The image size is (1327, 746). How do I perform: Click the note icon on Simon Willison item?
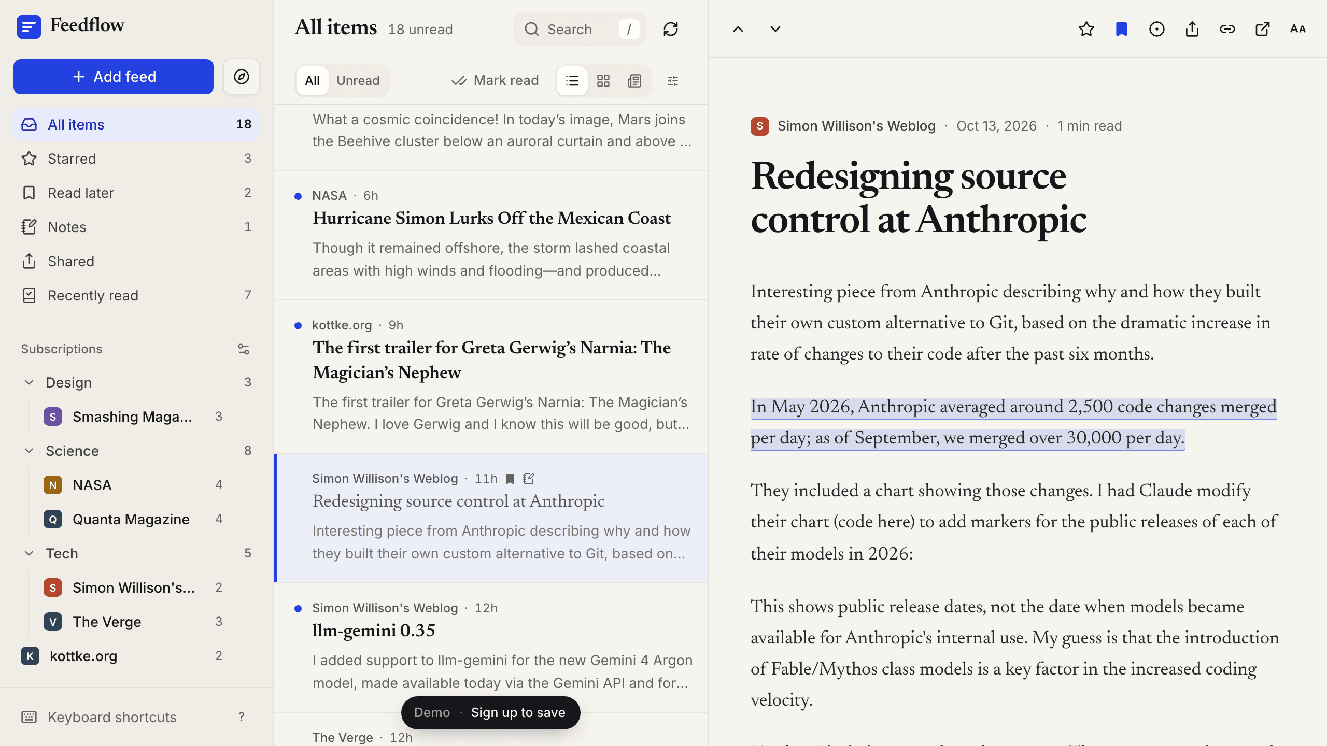[529, 479]
